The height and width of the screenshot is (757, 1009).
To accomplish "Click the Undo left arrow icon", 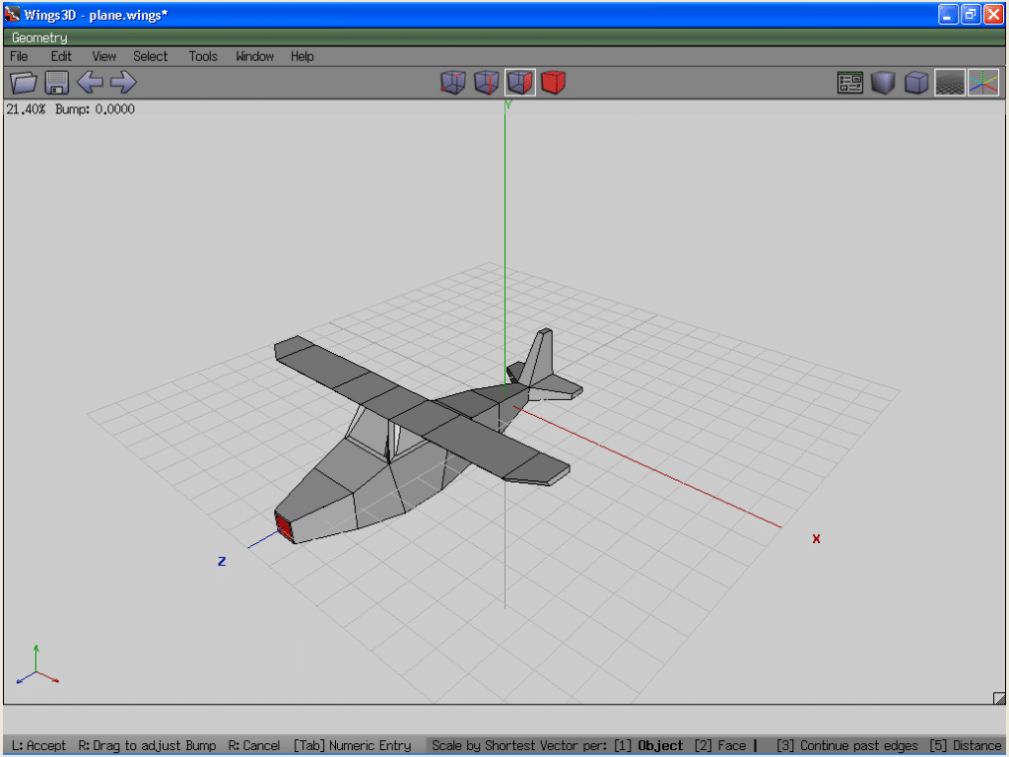I will [90, 83].
